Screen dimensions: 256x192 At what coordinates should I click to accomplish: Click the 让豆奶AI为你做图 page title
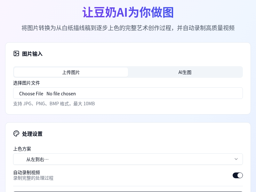tap(128, 12)
